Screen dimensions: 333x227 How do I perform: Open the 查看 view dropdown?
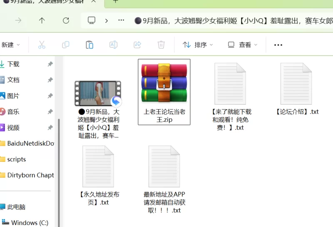coord(243,45)
